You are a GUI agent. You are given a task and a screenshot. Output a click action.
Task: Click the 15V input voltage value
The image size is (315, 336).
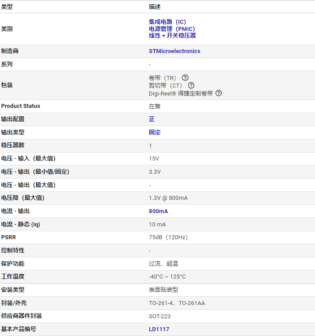154,159
